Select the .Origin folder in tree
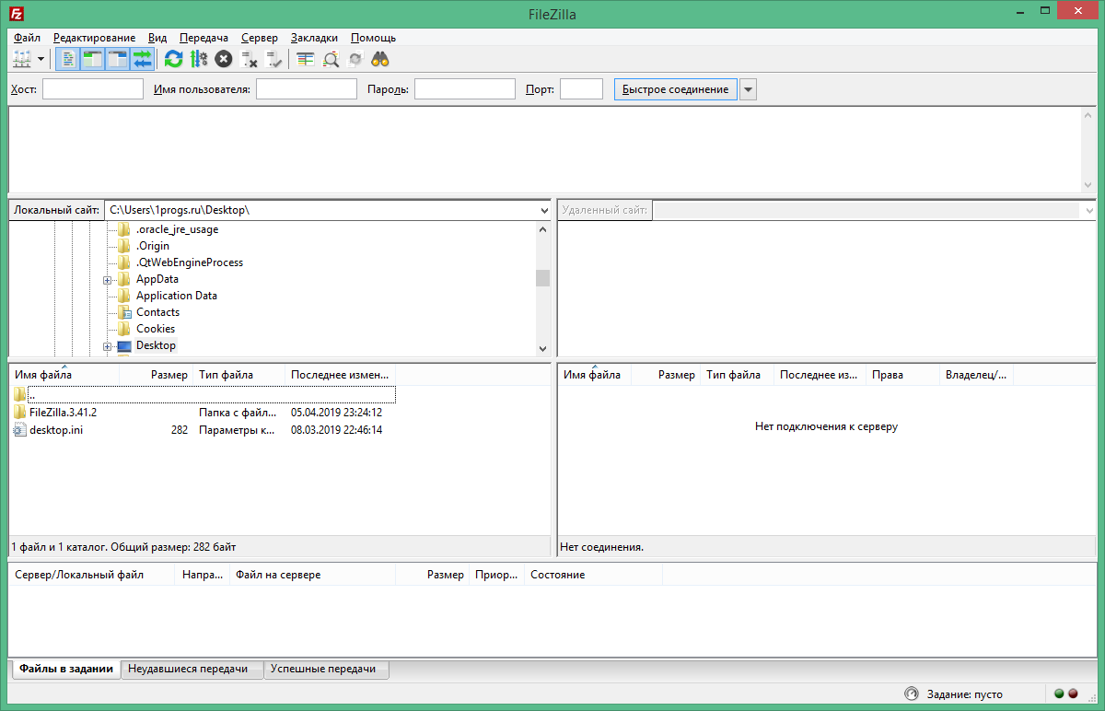 [x=153, y=246]
